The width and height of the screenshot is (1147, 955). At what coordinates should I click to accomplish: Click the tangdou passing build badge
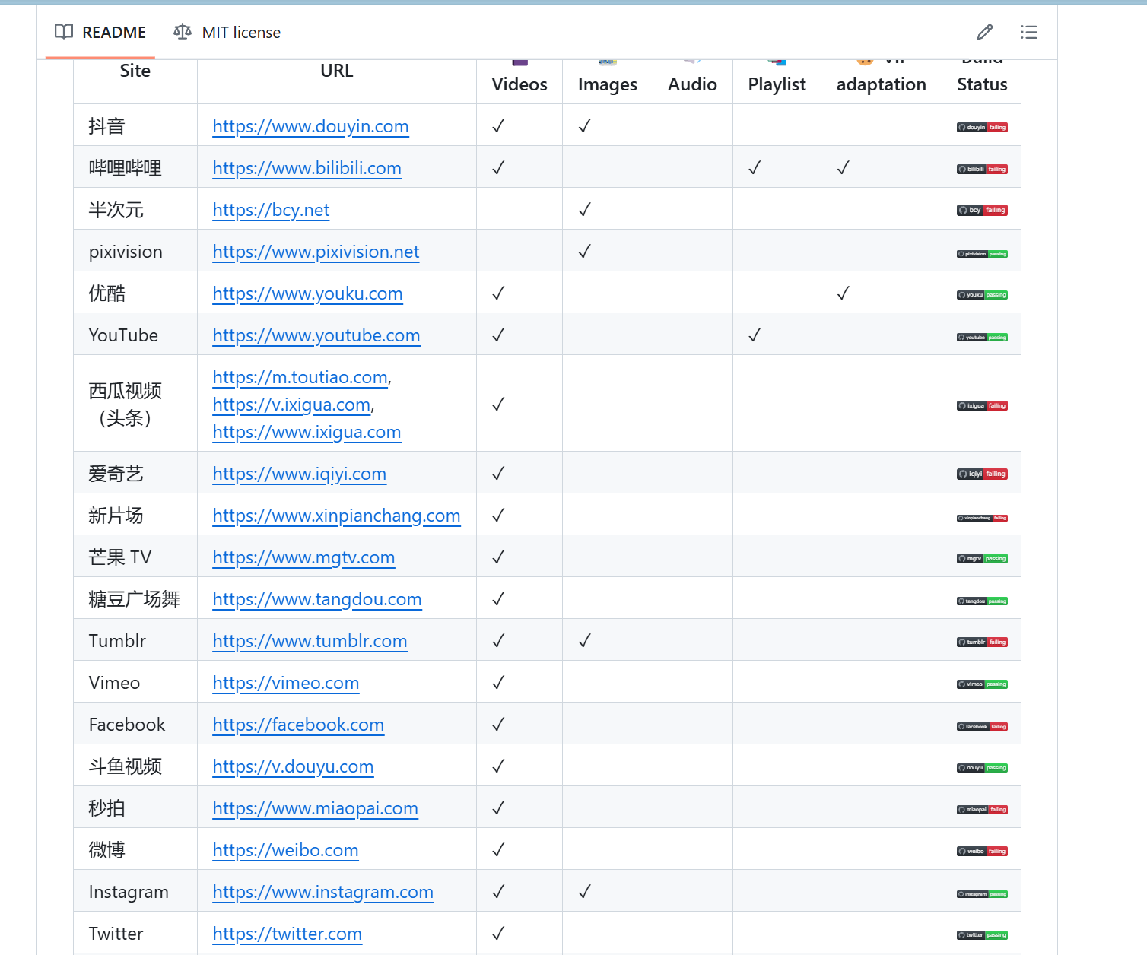tap(982, 601)
